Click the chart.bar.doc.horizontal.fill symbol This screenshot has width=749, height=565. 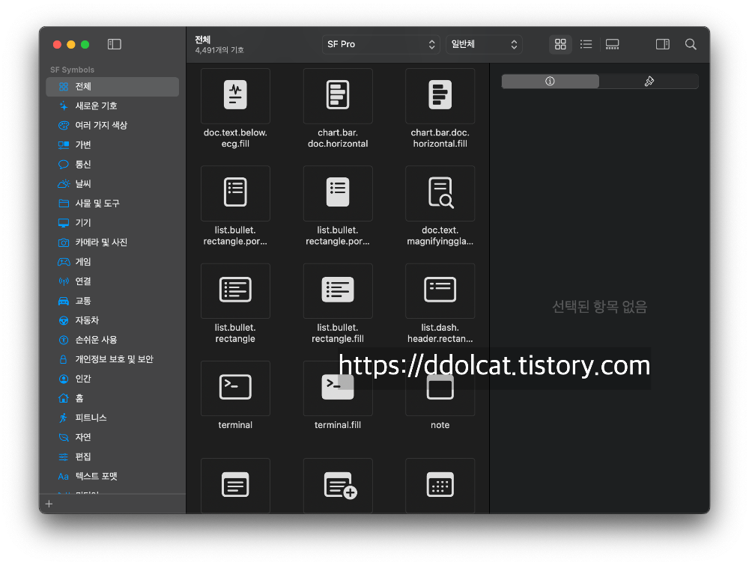[x=440, y=96]
